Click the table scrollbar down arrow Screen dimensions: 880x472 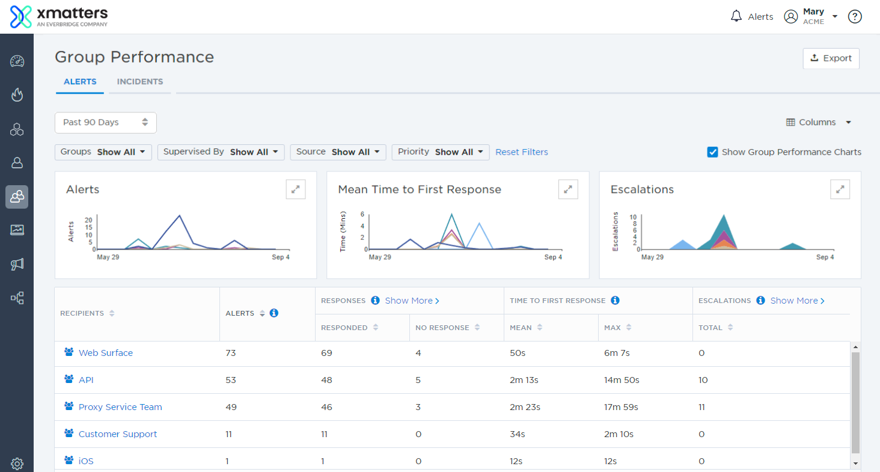point(856,464)
